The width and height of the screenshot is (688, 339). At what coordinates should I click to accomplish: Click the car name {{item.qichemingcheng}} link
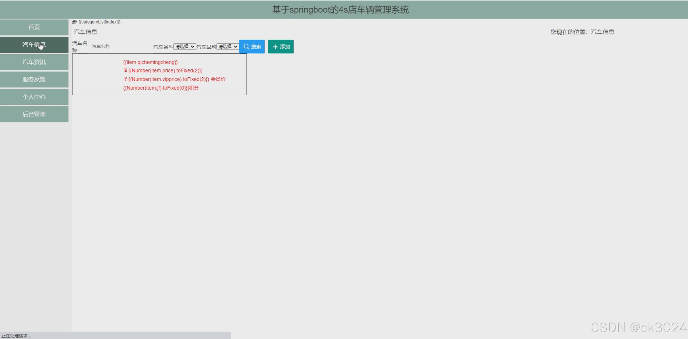point(150,62)
